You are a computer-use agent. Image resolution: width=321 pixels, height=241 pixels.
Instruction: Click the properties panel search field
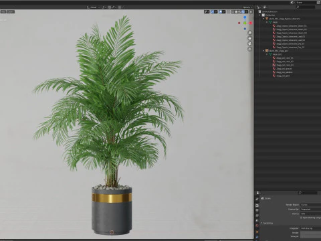click(308, 193)
